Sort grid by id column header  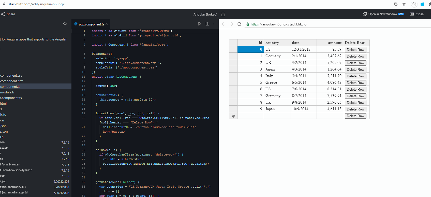pyautogui.click(x=250, y=43)
